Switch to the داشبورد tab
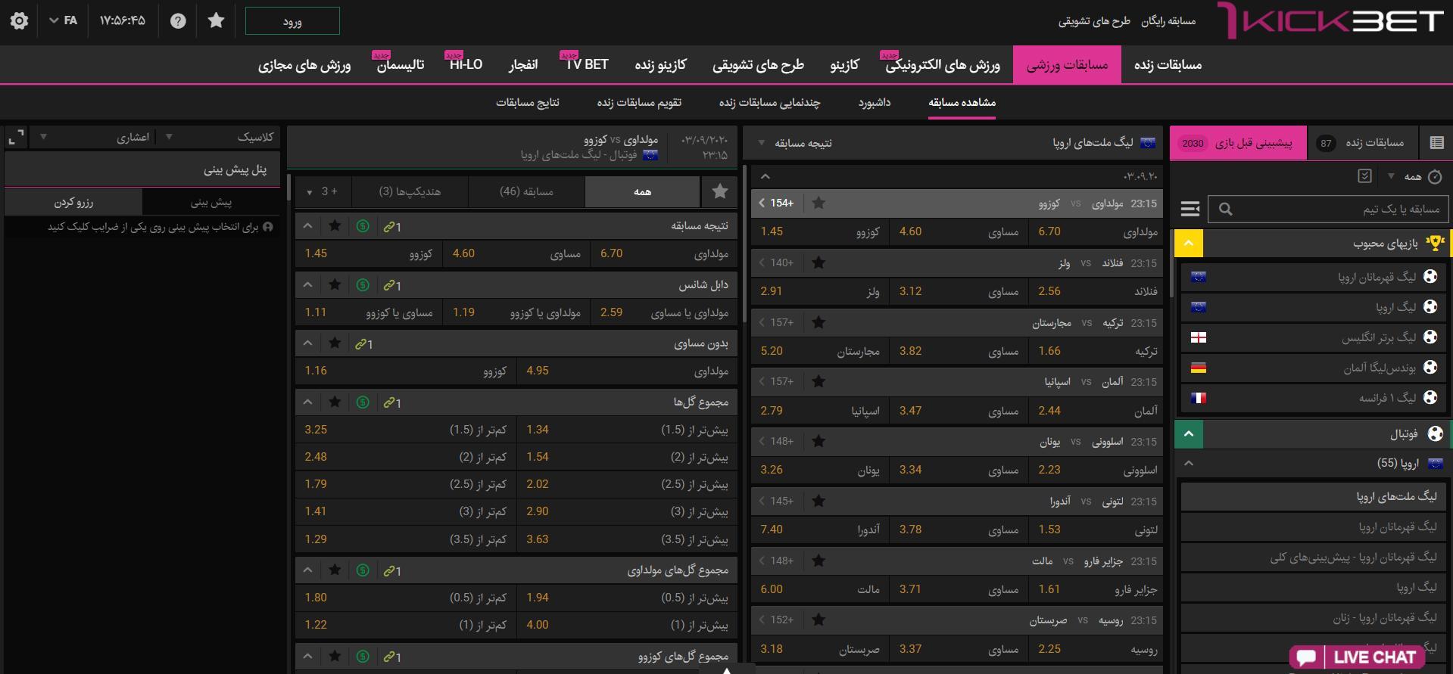Viewport: 1453px width, 674px height. [875, 102]
